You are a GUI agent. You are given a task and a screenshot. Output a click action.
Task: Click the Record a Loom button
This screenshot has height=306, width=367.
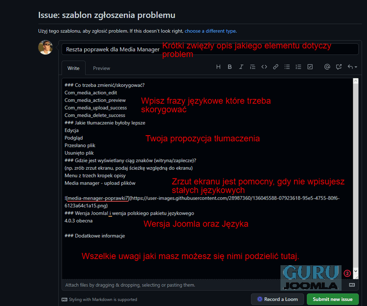click(x=277, y=299)
